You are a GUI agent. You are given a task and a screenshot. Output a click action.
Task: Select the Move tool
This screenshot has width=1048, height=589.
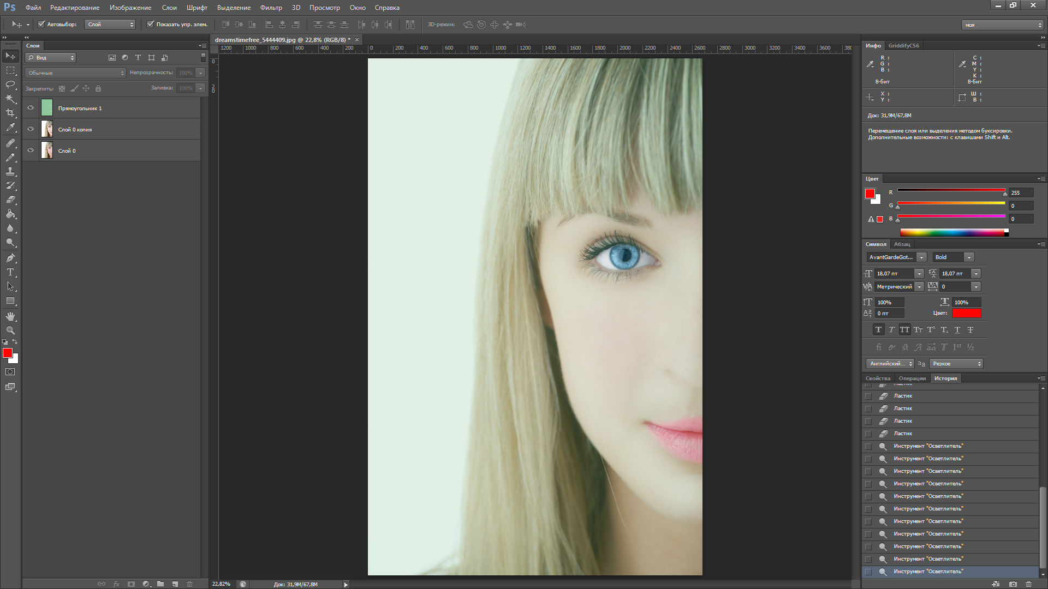pyautogui.click(x=10, y=56)
